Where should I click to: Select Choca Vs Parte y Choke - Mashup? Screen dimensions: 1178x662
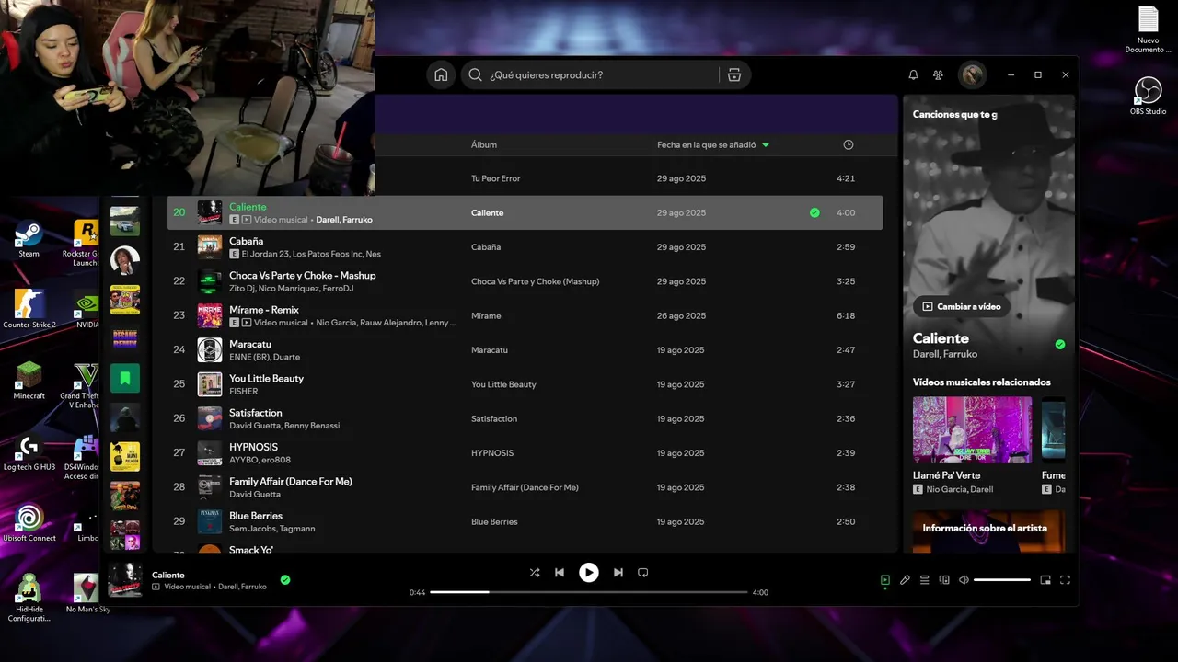tap(525, 281)
